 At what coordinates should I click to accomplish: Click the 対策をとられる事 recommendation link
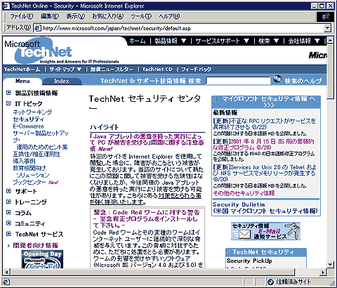145,199
